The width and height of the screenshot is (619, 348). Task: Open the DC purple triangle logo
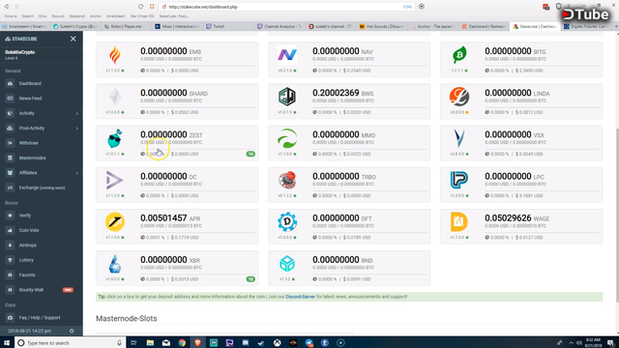115,181
